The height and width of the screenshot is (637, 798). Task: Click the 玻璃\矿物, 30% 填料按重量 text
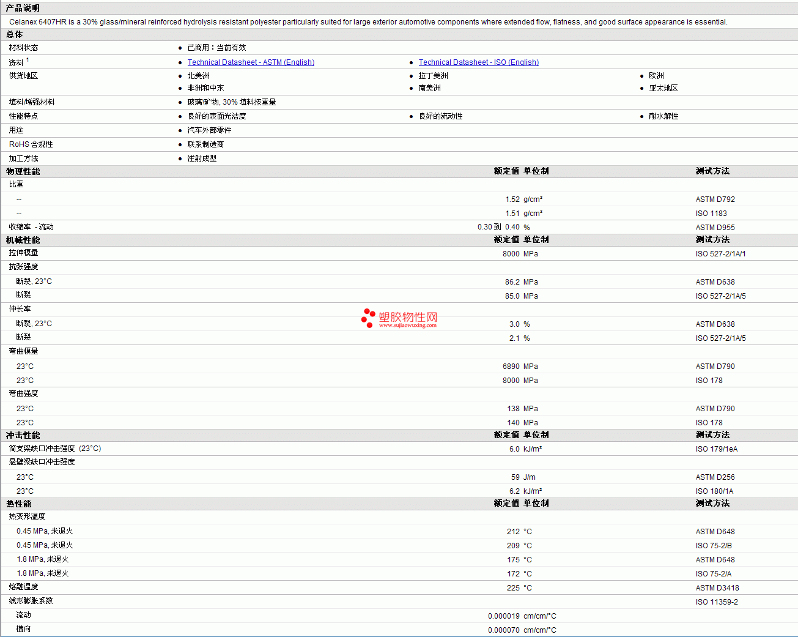(x=232, y=102)
